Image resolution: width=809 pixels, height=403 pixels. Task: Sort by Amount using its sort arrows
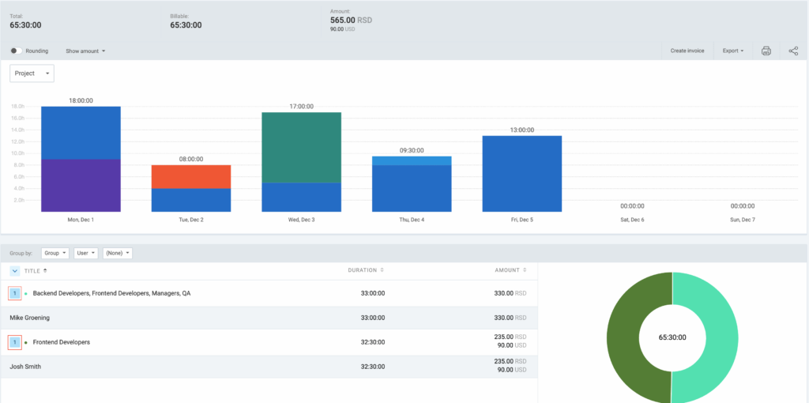525,270
